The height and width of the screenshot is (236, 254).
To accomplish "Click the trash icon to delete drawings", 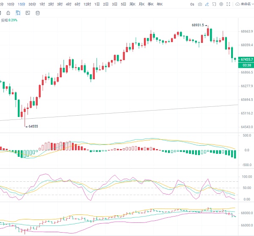I will click(x=38, y=13).
